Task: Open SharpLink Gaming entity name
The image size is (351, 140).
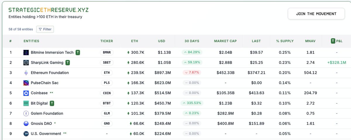Action: pos(47,63)
